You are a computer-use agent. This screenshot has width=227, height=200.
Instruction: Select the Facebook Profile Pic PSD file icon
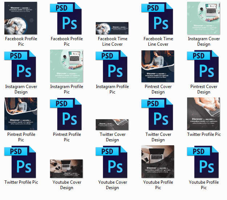(x=67, y=18)
